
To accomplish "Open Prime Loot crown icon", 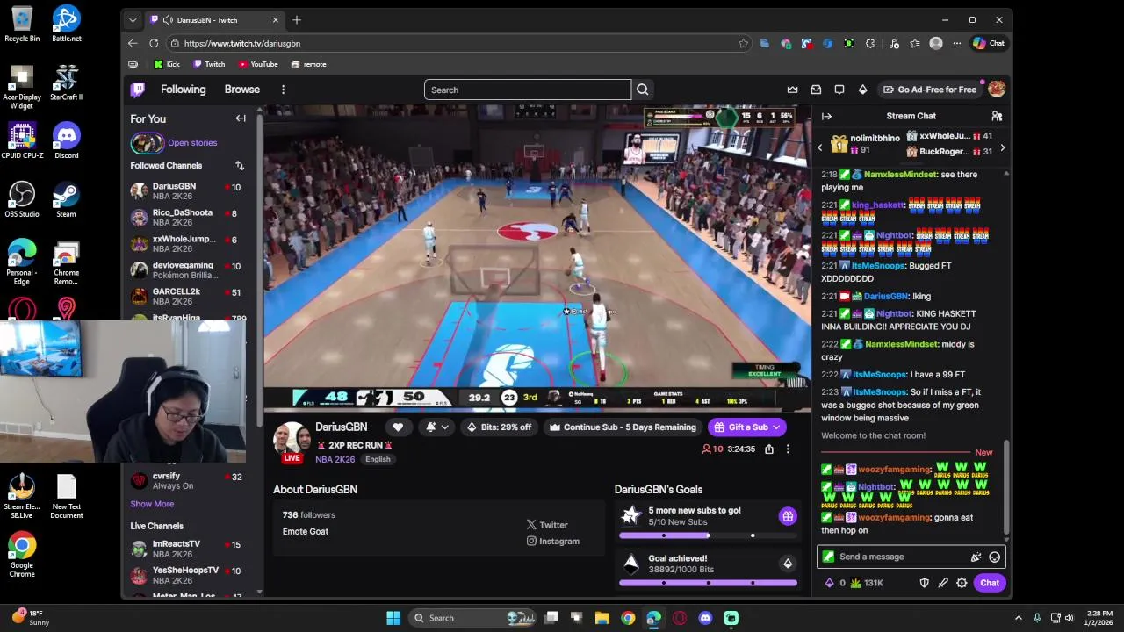I will coord(792,90).
